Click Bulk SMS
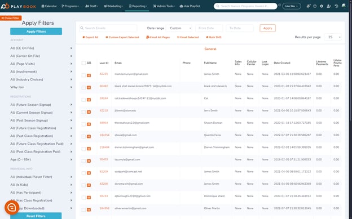352x219 pixels. pyautogui.click(x=214, y=37)
